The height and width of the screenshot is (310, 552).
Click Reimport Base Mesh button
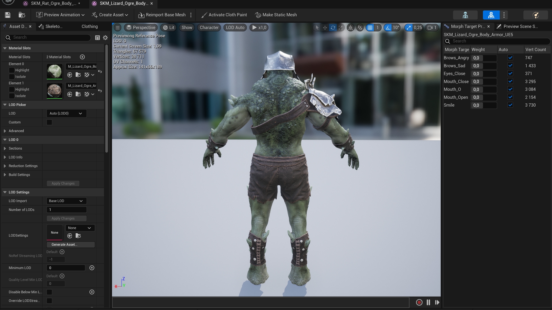162,15
